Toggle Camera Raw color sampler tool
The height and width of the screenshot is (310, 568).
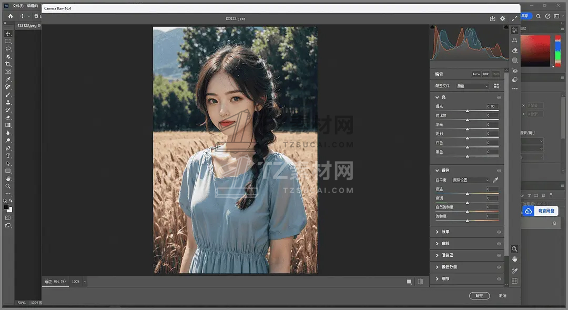click(514, 271)
